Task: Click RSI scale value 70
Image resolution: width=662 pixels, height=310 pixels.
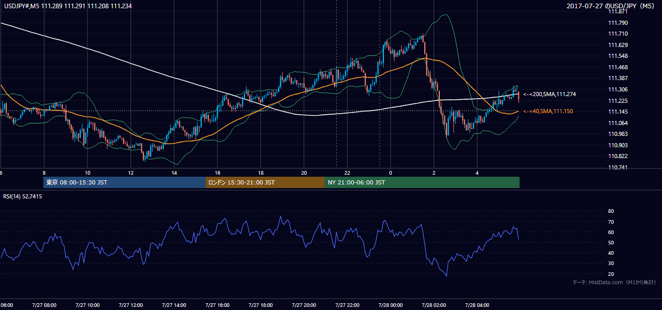Action: coord(611,222)
